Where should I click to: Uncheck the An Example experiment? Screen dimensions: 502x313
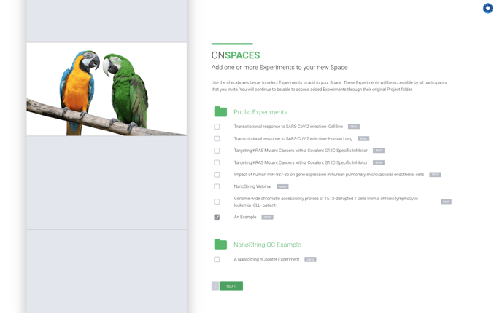pyautogui.click(x=217, y=217)
